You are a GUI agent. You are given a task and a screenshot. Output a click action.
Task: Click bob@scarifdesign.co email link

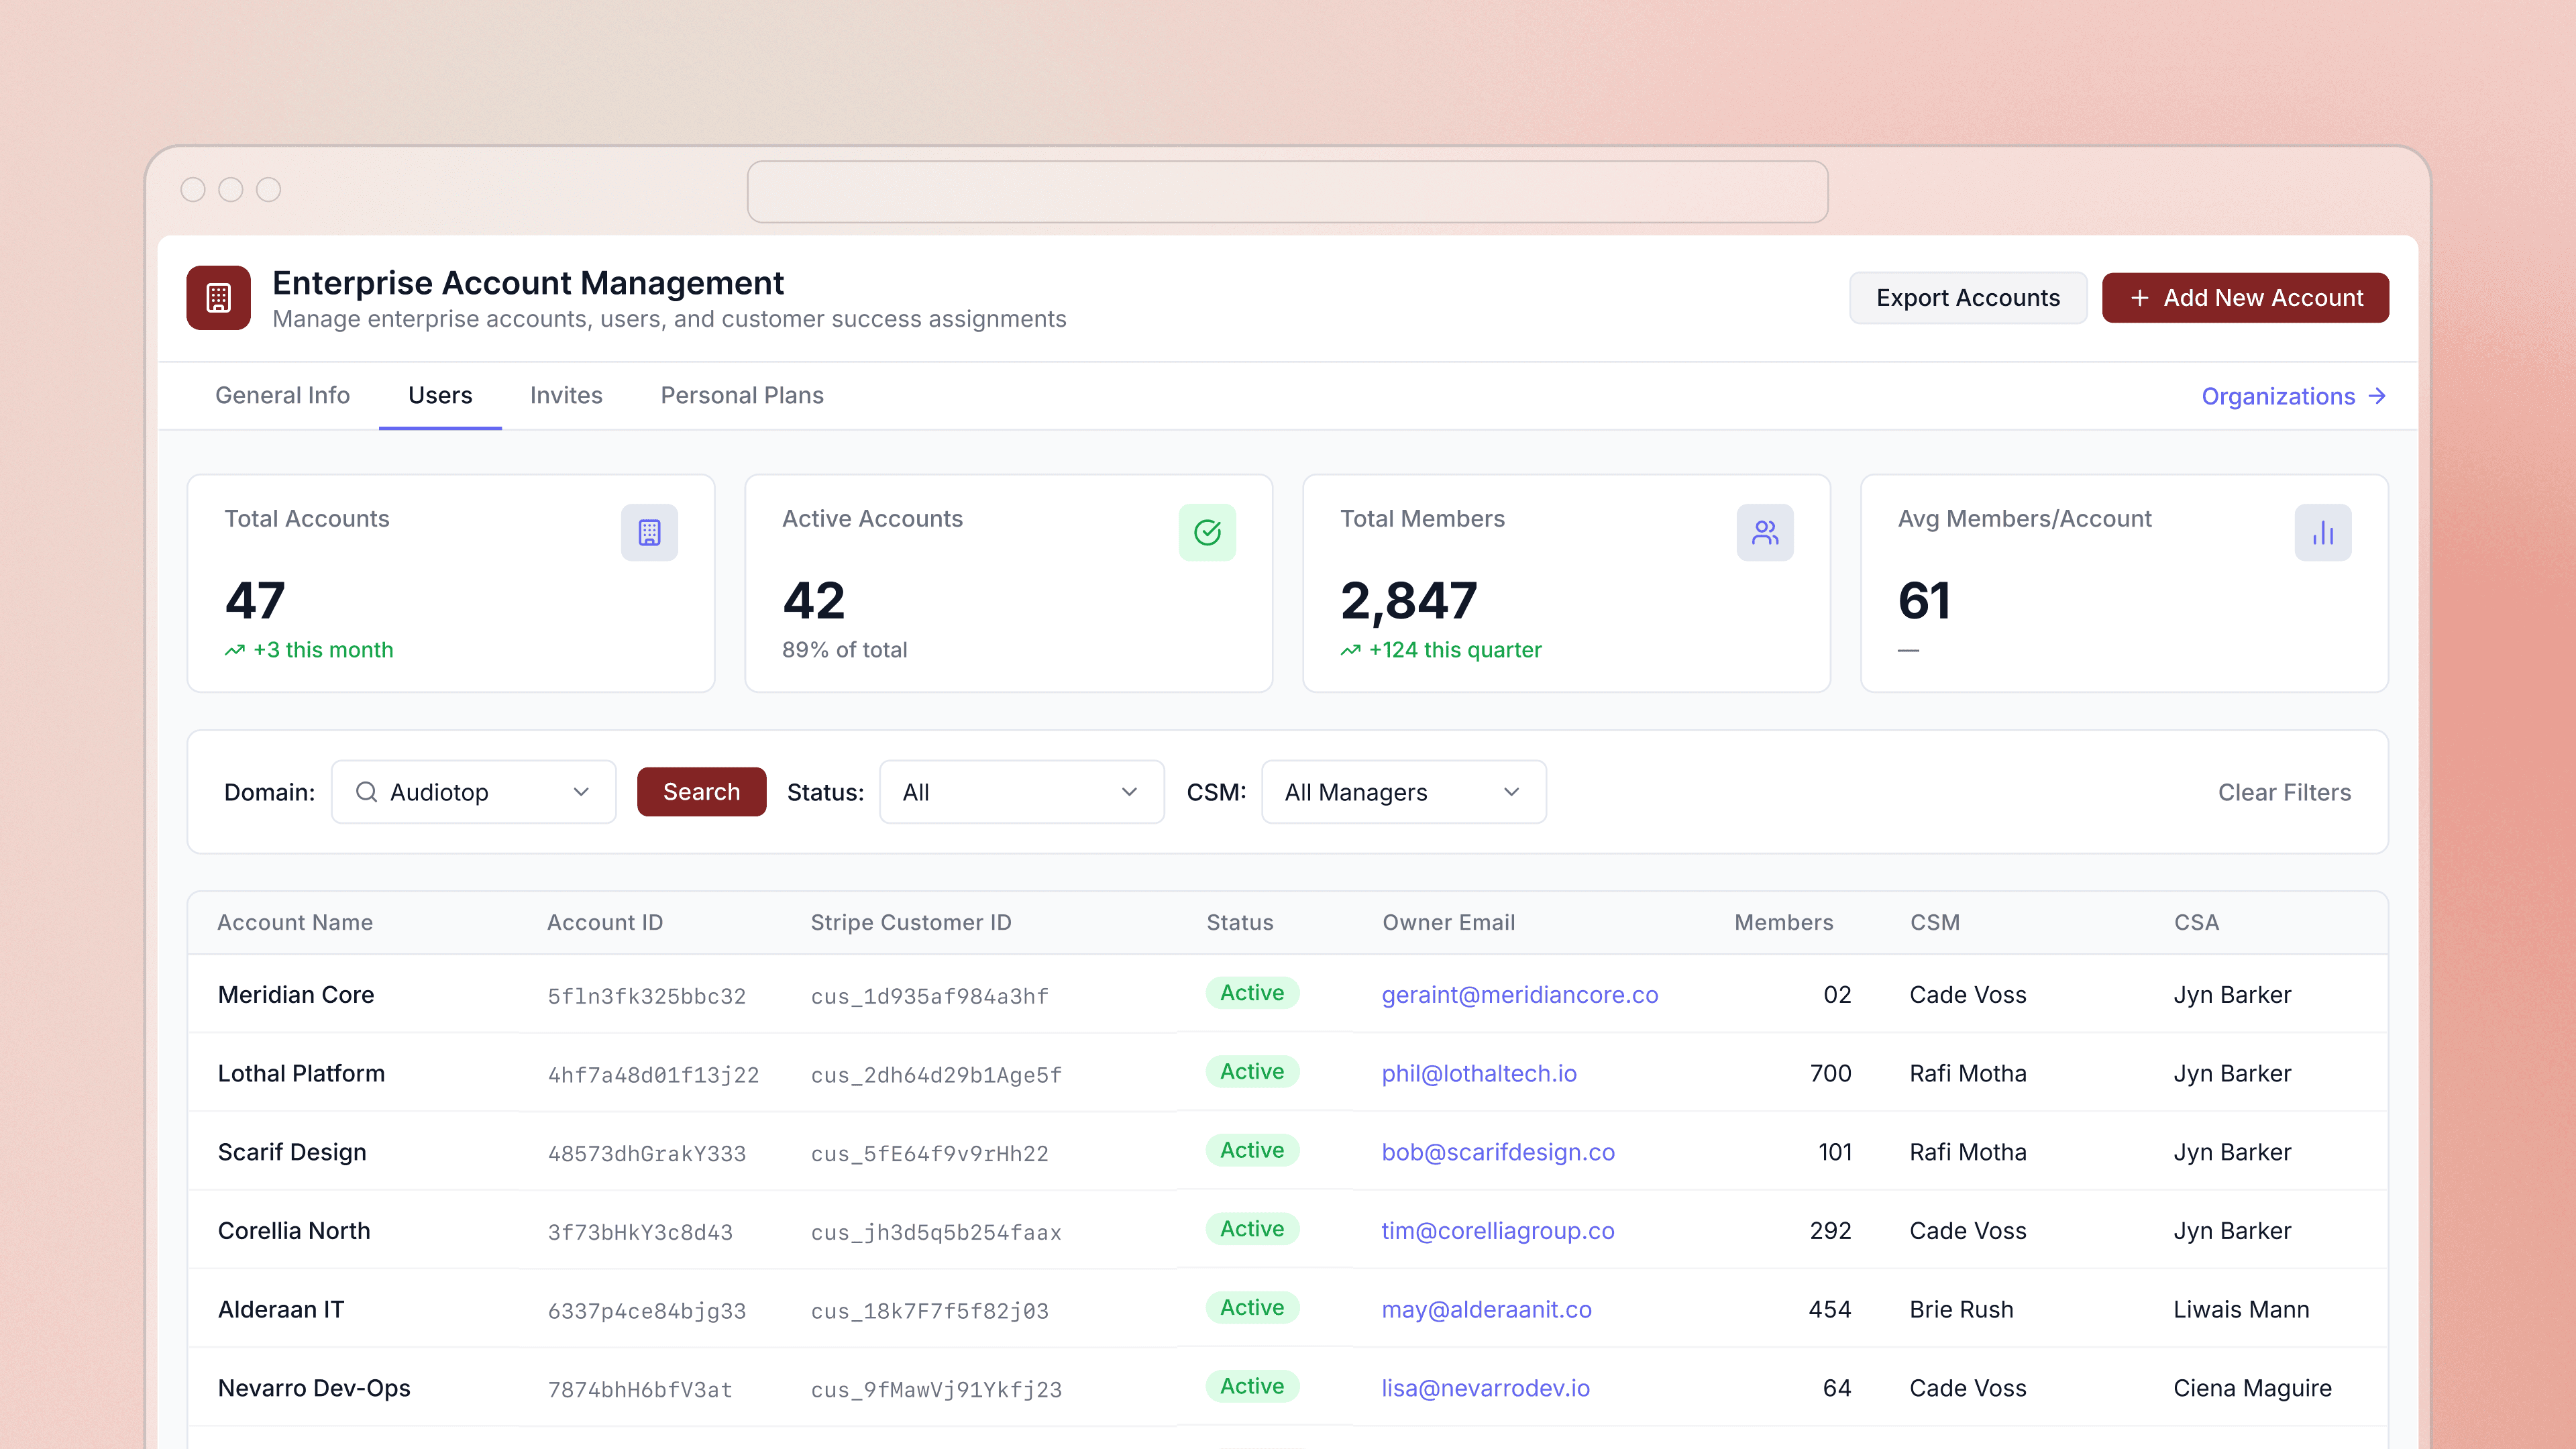[x=1497, y=1152]
